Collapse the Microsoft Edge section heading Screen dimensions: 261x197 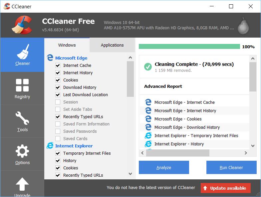tap(71, 58)
